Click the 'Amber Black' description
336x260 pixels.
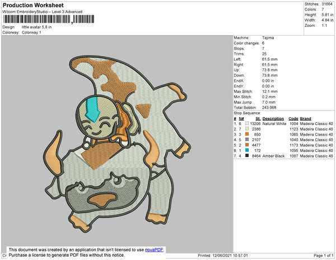[x=273, y=156]
